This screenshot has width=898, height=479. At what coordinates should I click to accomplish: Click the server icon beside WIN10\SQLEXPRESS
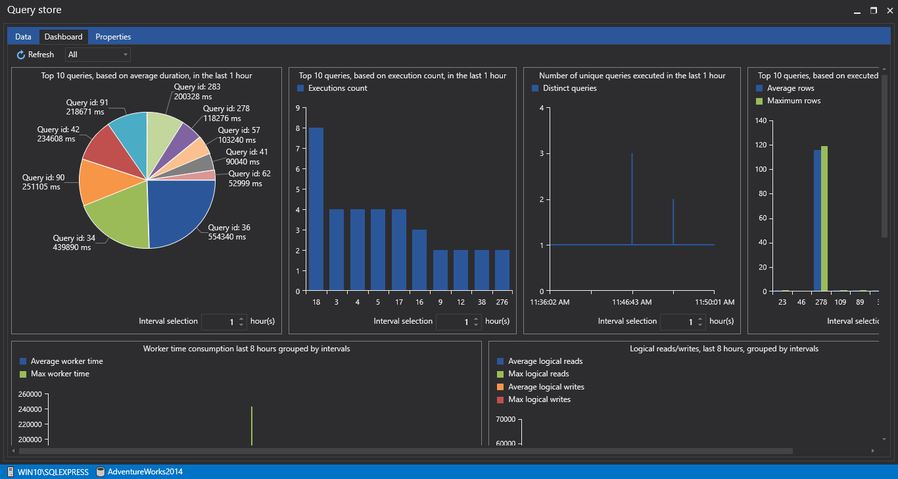tap(11, 472)
